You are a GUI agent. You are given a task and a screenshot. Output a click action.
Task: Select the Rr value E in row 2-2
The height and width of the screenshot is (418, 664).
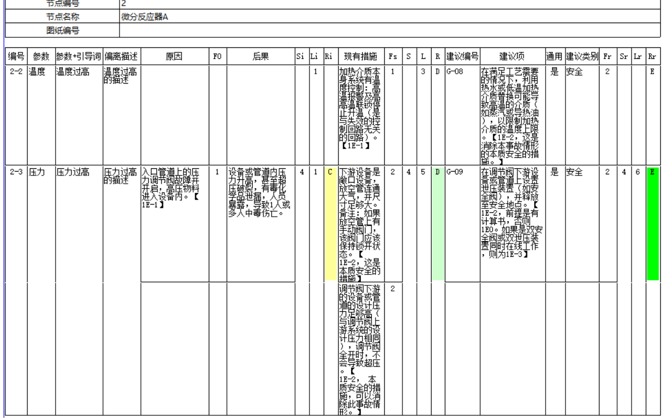pos(652,71)
